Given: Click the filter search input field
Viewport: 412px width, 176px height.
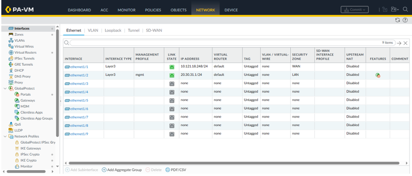Looking at the screenshot, I should coord(232,43).
